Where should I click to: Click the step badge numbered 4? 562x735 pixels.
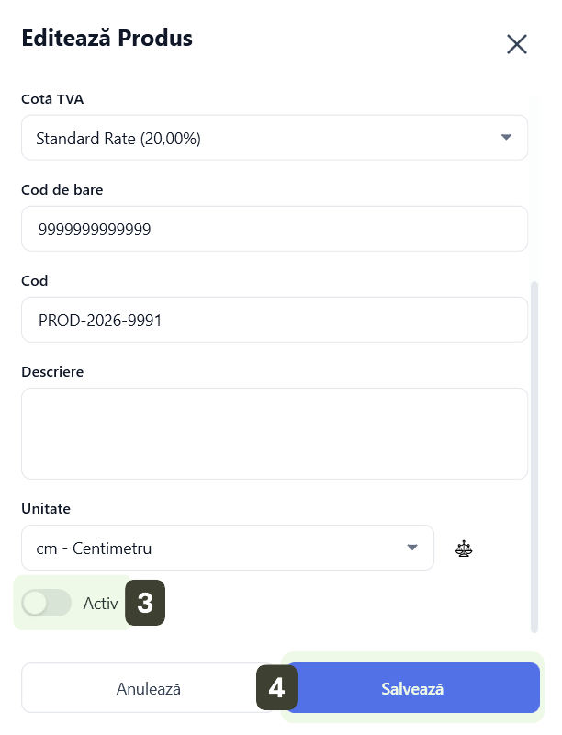point(276,688)
